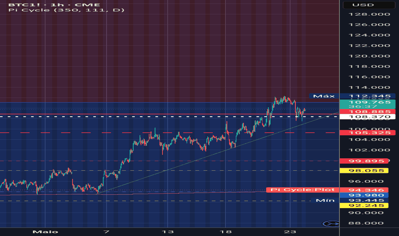The height and width of the screenshot is (236, 399).
Task: Click the 128.000 price scale label
Action: [369, 14]
